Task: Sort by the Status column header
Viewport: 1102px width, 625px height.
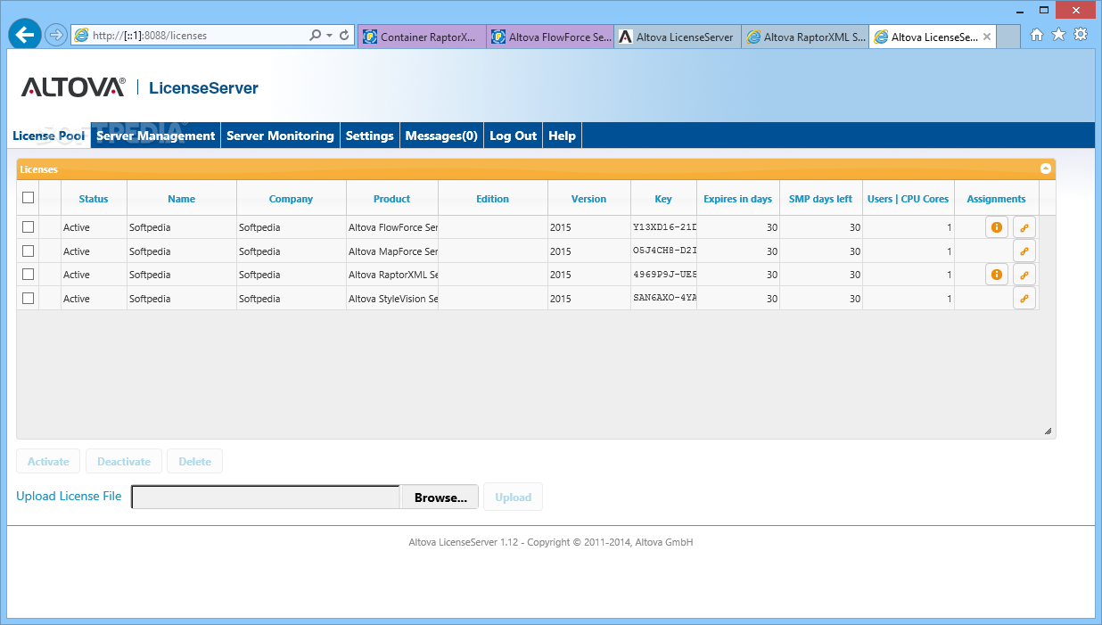Action: coord(94,199)
